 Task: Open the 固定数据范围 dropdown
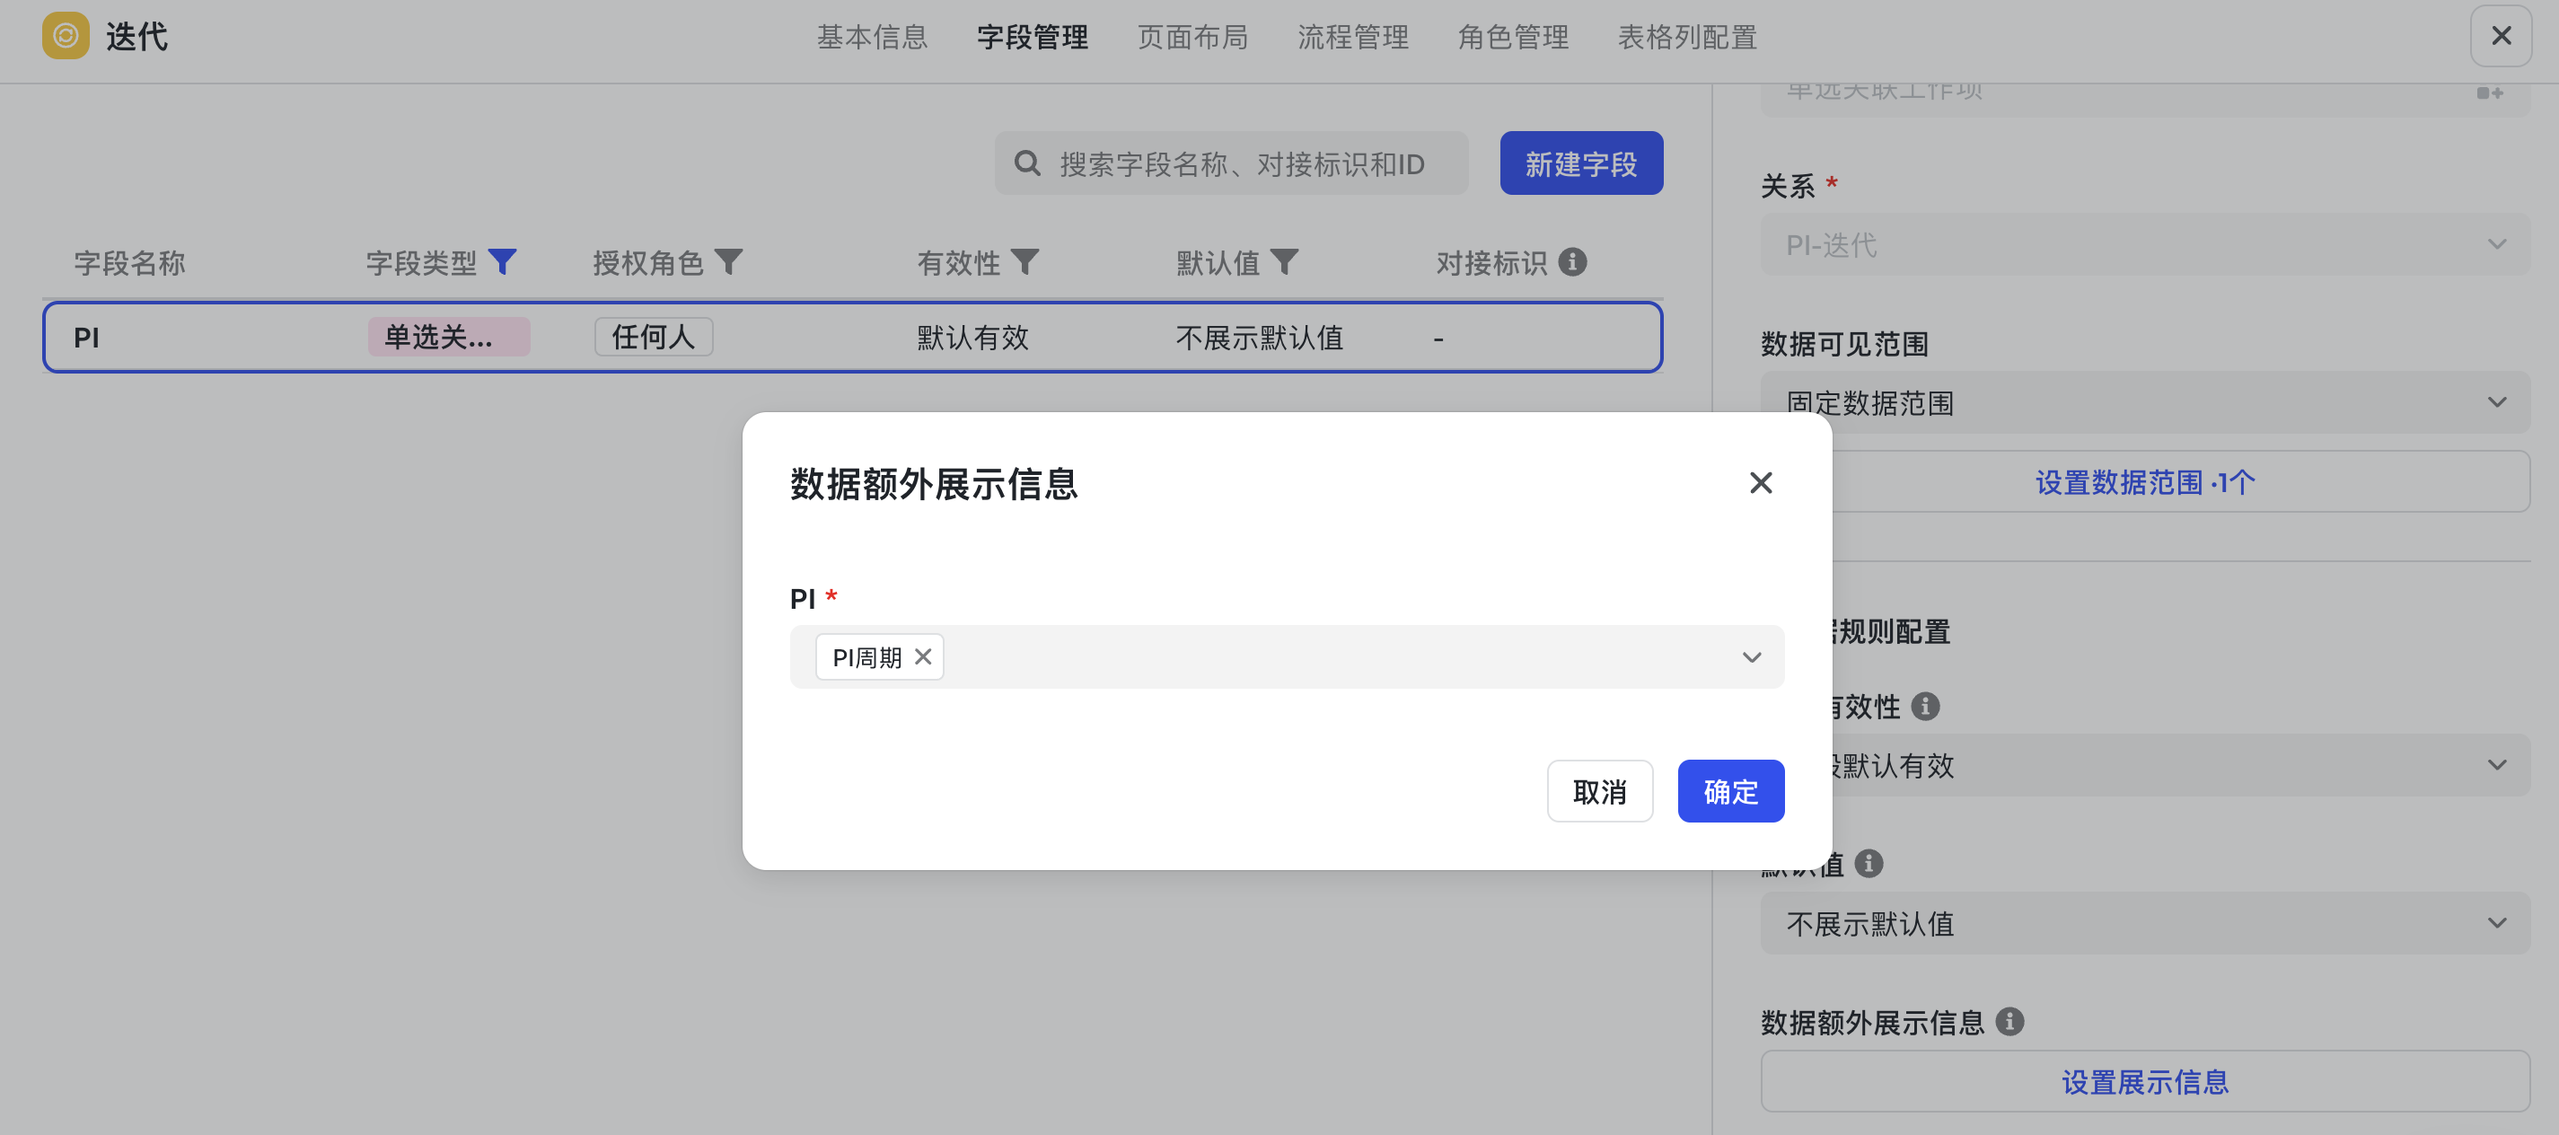(2145, 402)
